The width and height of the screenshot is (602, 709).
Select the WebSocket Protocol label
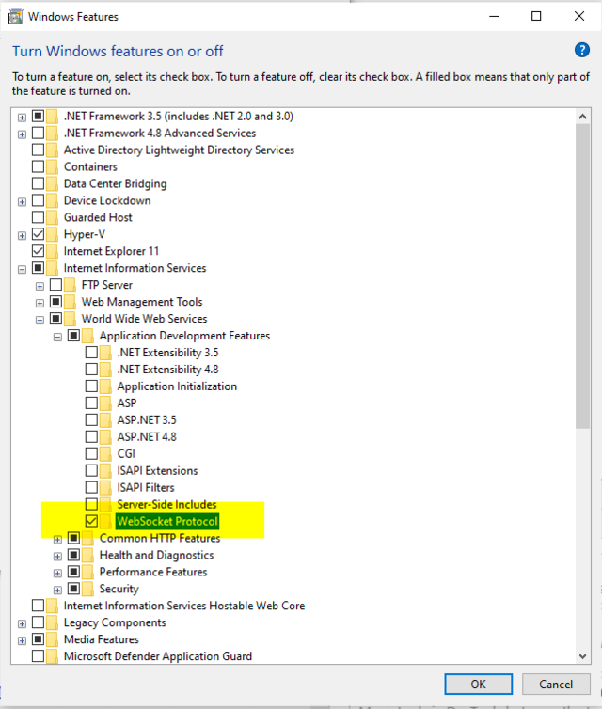click(167, 521)
